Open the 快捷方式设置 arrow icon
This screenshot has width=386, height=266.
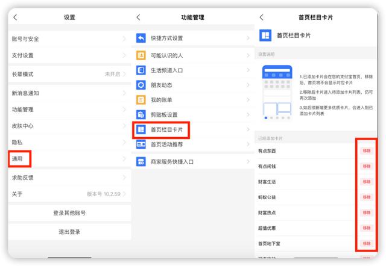141,38
